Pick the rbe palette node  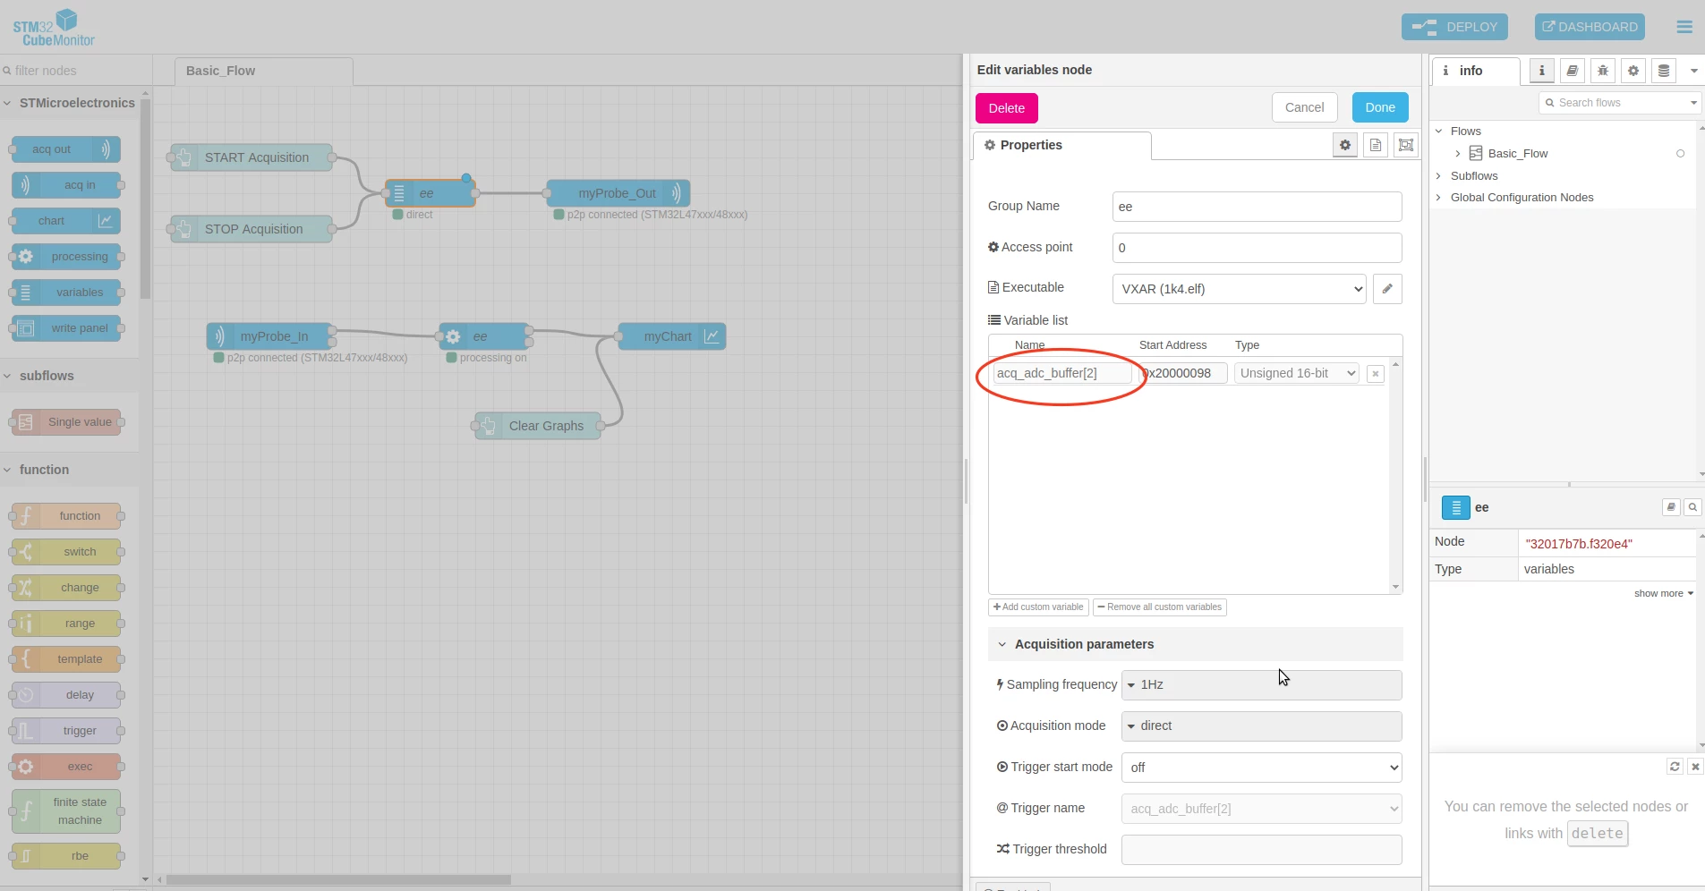pyautogui.click(x=66, y=856)
